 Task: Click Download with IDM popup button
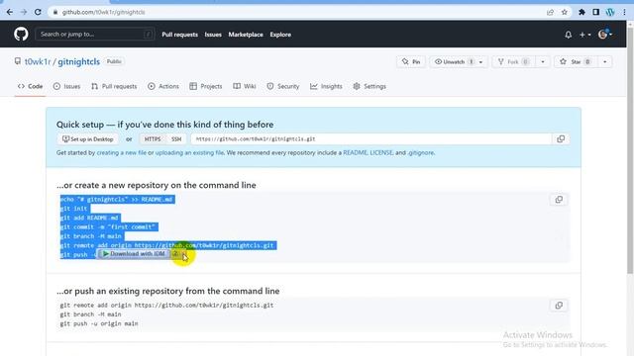tap(134, 254)
